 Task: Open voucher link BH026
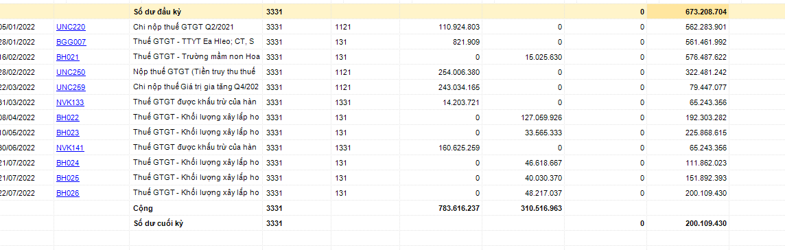coord(67,193)
